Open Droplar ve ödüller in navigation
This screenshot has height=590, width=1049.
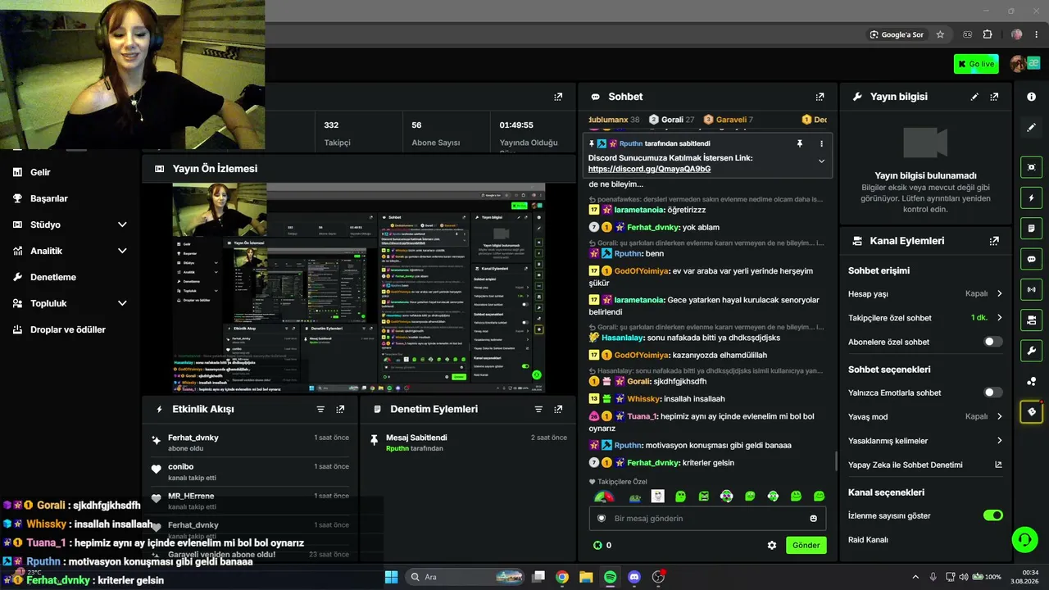[68, 329]
